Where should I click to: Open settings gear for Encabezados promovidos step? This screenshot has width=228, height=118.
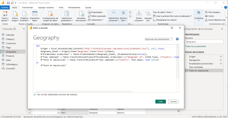221,64
